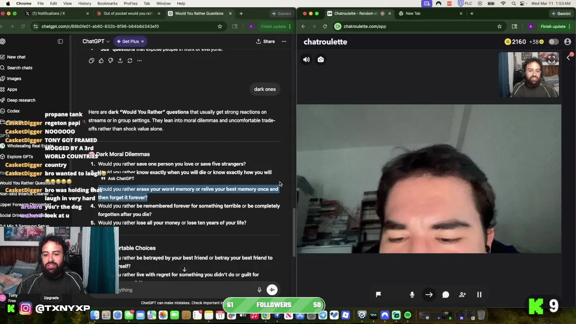Collapse the ChatGPT sidebar
Viewport: 576px width, 324px height.
point(60,41)
